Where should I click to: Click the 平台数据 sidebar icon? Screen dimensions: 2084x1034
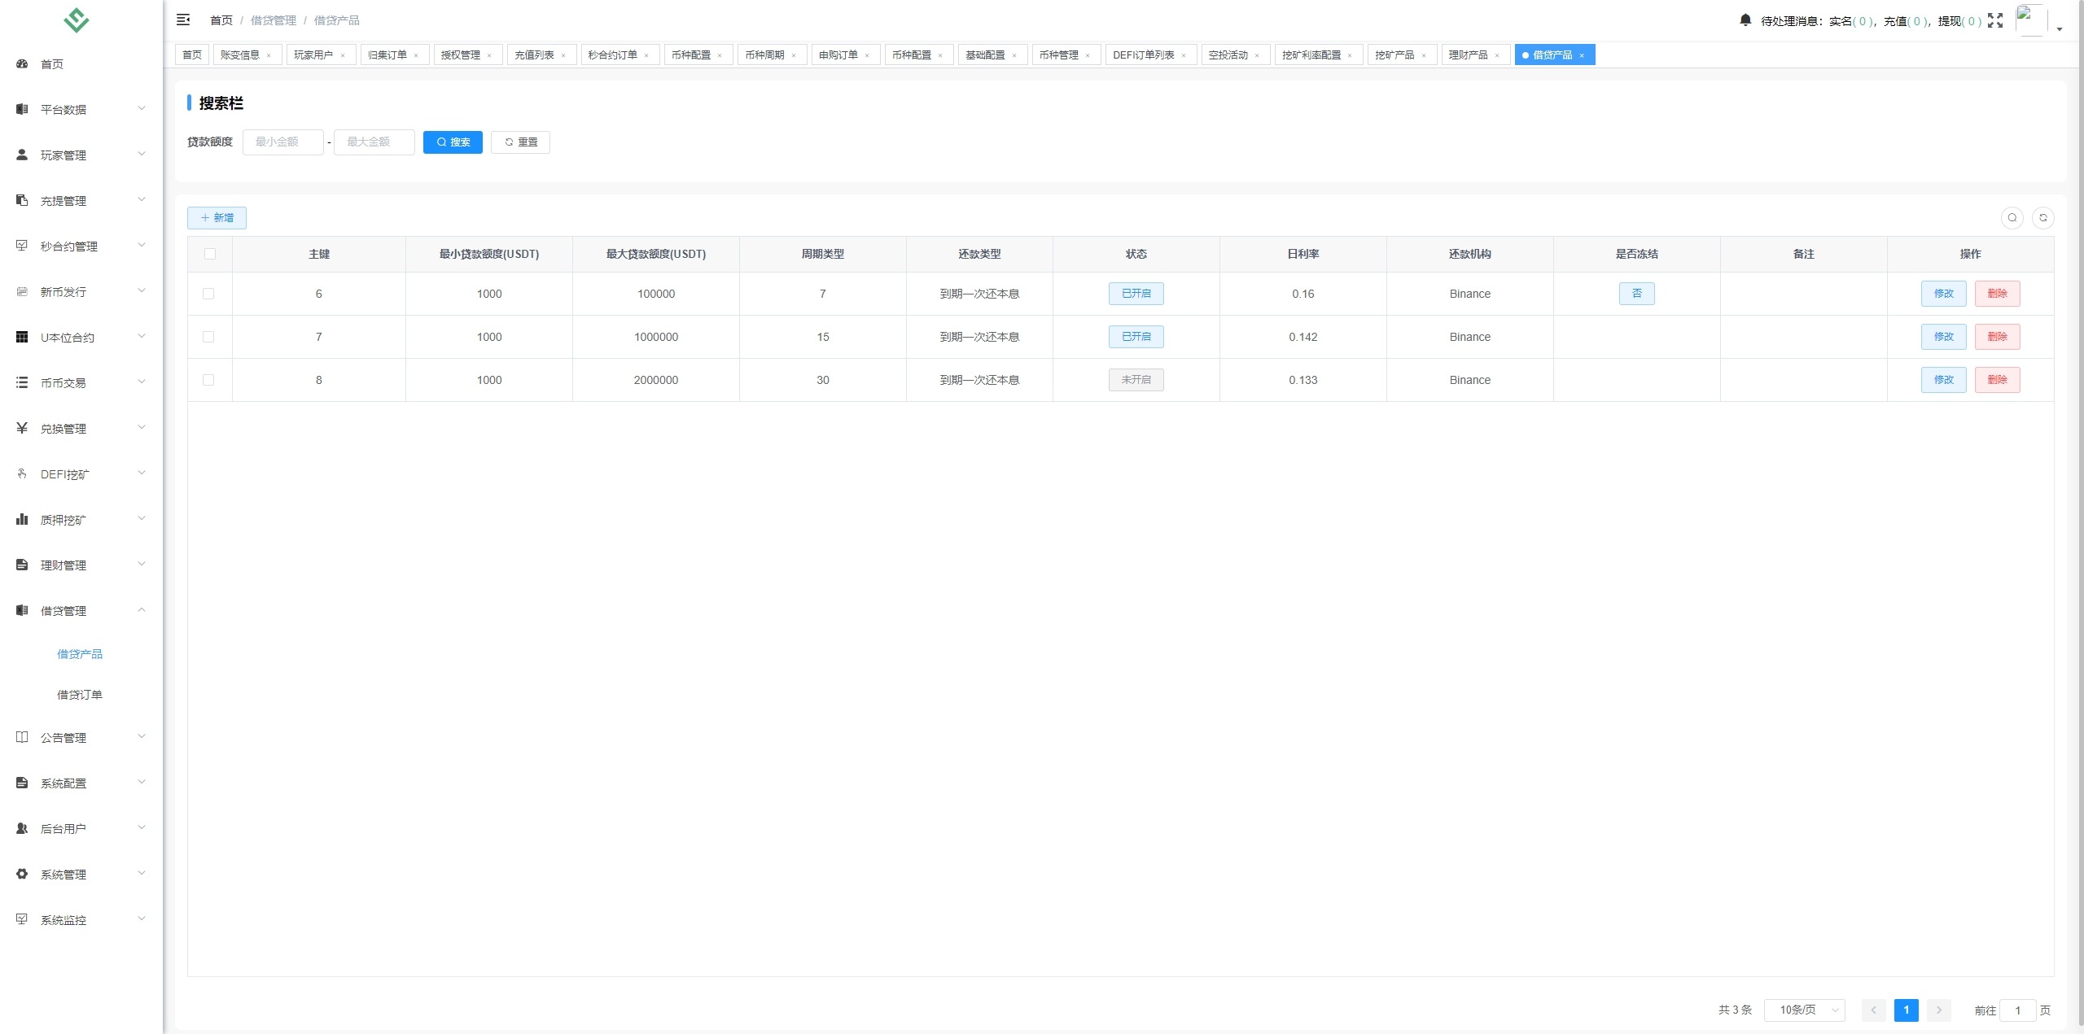[x=22, y=109]
